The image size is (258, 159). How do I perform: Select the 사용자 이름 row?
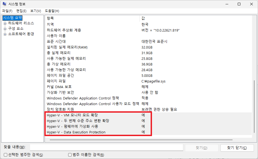(x=148, y=36)
